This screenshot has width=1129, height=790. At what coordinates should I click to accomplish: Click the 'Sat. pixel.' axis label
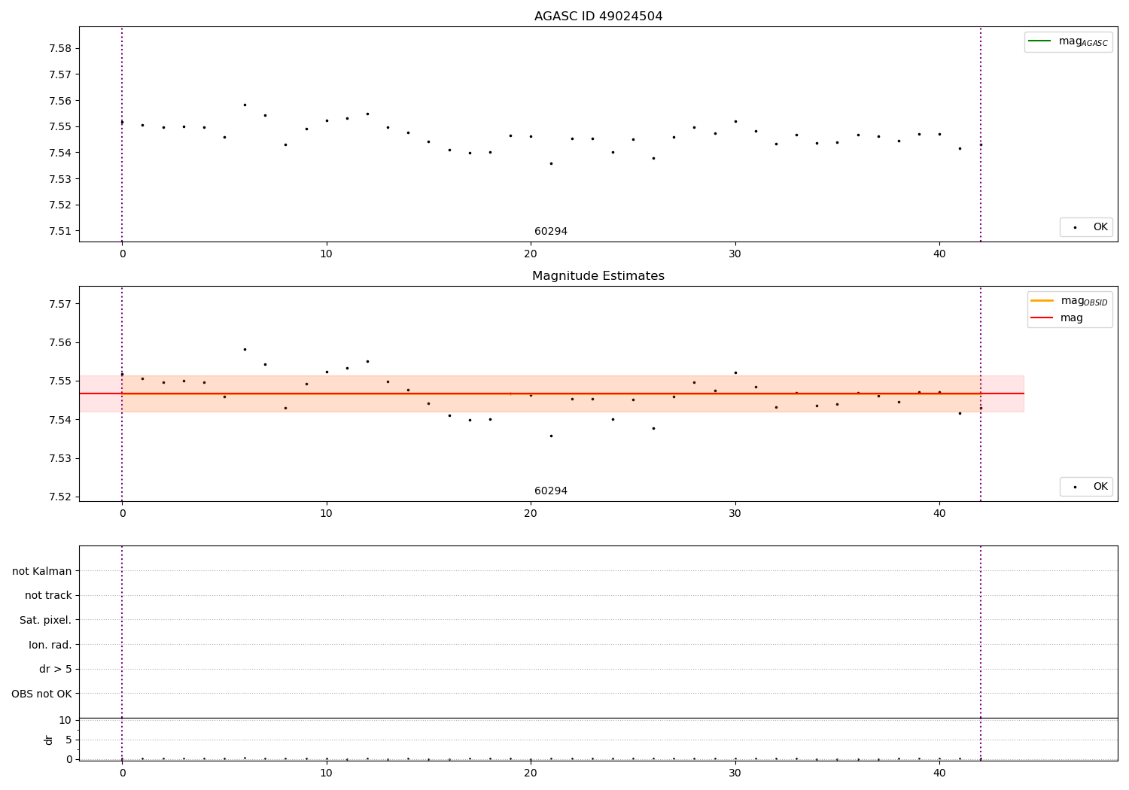(46, 620)
